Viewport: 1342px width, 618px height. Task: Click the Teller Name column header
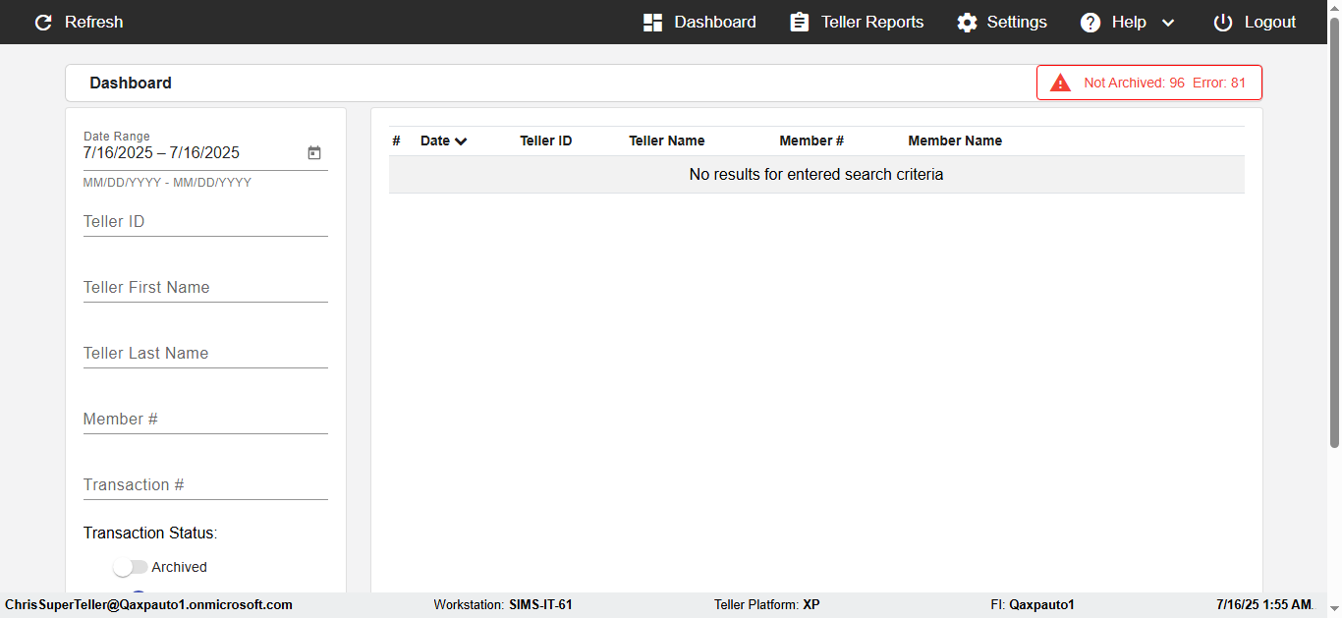pos(666,140)
